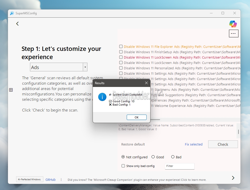Toggle Show only bad config checkbox
250x190 pixels.
(123, 166)
